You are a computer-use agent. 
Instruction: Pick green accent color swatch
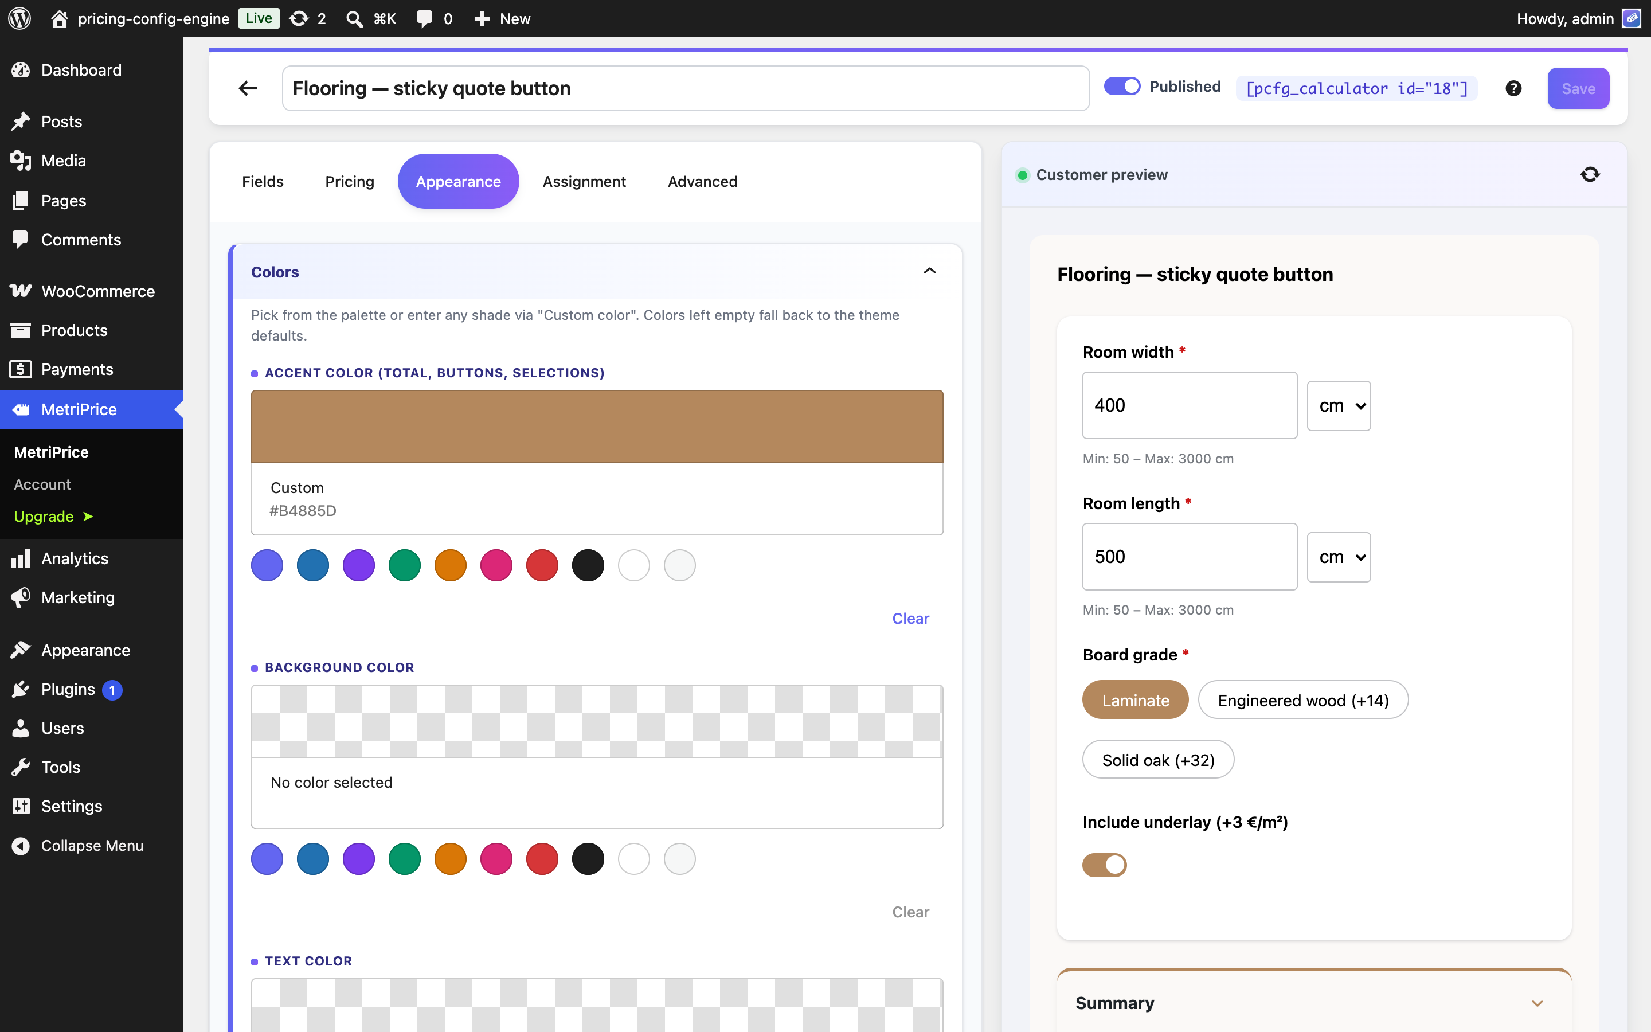tap(405, 565)
